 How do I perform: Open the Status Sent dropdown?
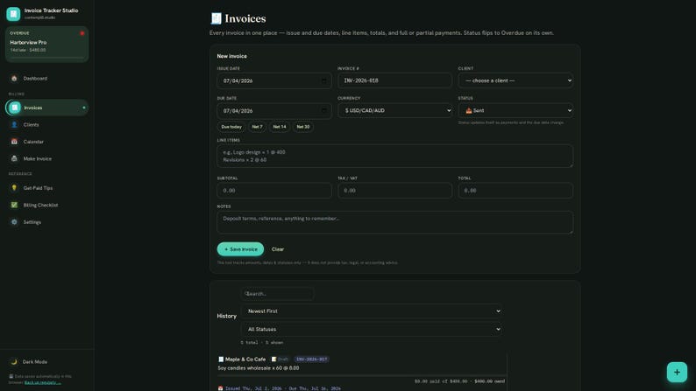(515, 110)
